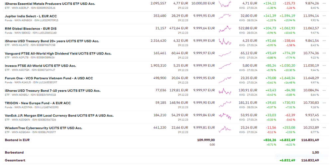Open iShares USD Treasury Bond 7-10 years fund
This screenshot has height=166, width=332.
coord(52,91)
